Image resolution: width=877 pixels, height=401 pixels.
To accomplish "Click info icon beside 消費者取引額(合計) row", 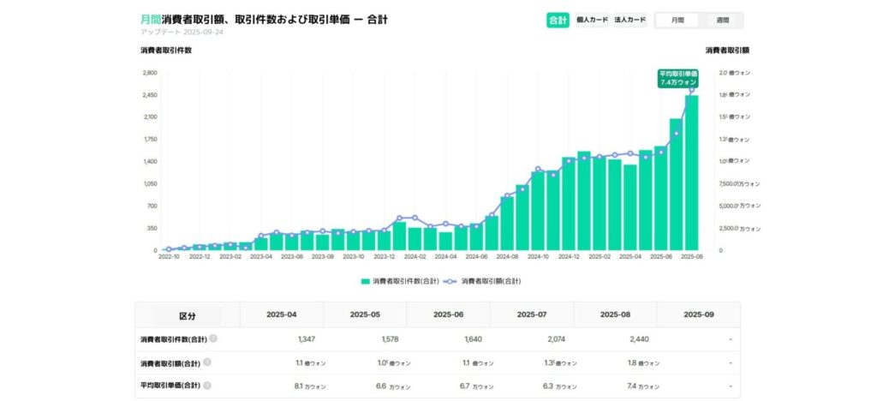I will (206, 362).
